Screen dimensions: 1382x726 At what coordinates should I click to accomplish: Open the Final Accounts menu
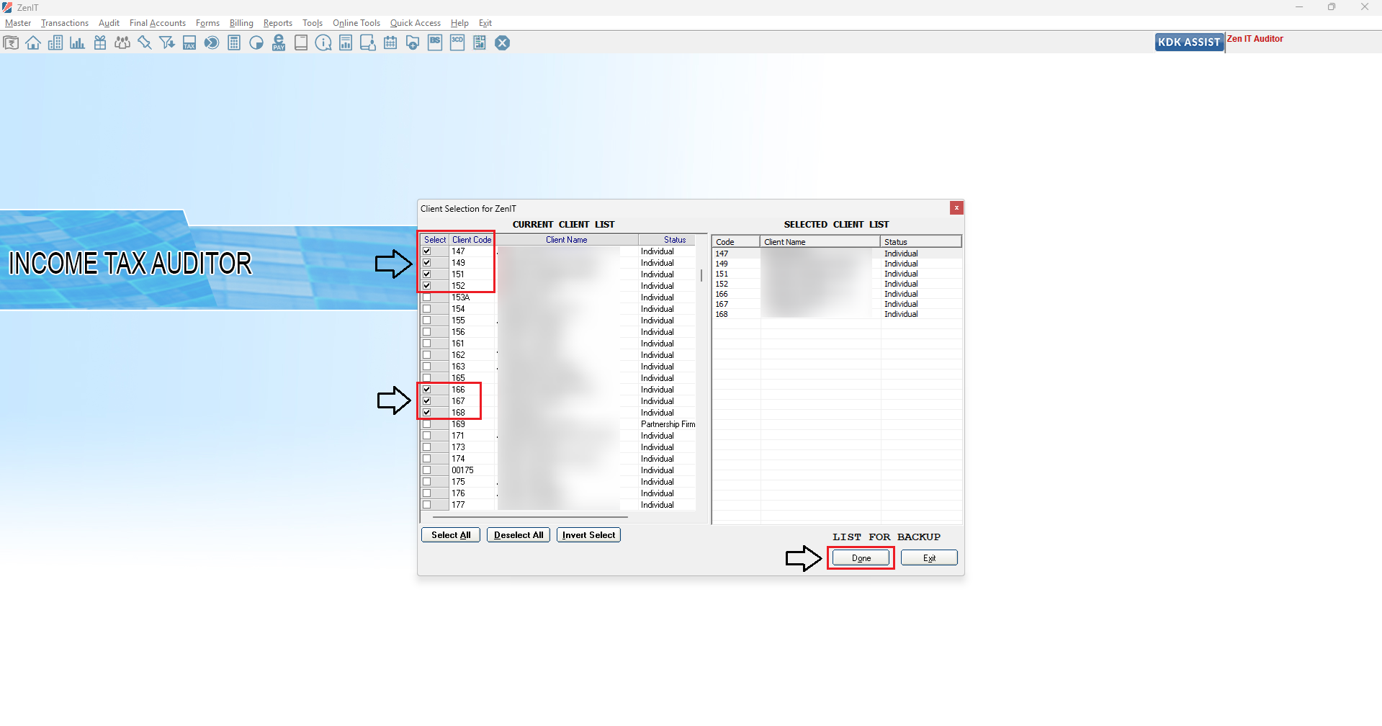pyautogui.click(x=158, y=23)
